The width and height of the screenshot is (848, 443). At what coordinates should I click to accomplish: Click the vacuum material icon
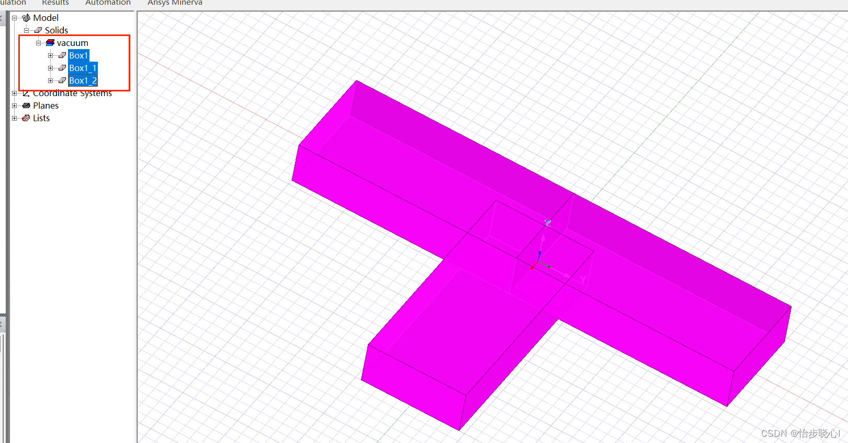[x=50, y=43]
